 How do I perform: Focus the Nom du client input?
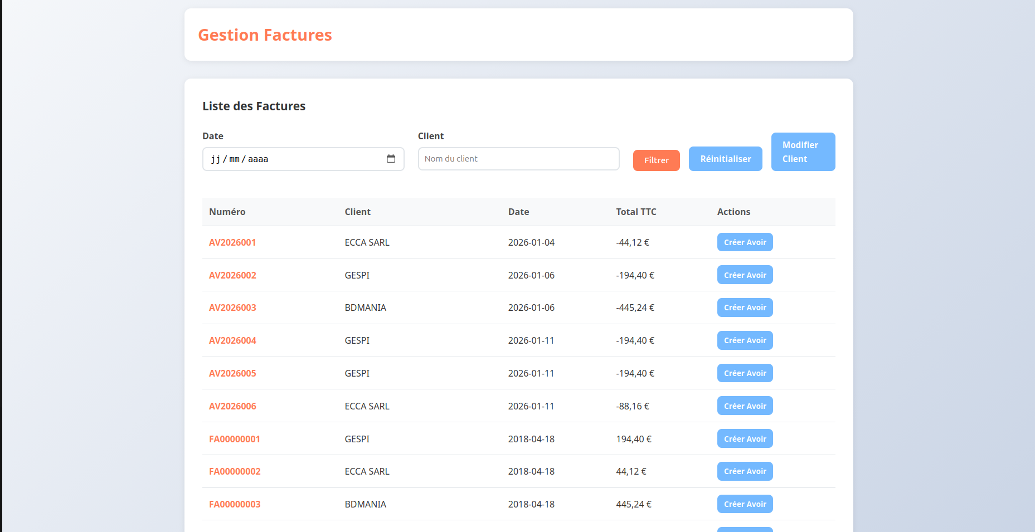tap(518, 159)
